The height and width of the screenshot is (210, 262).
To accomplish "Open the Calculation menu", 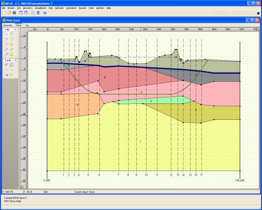I will pyautogui.click(x=71, y=8).
